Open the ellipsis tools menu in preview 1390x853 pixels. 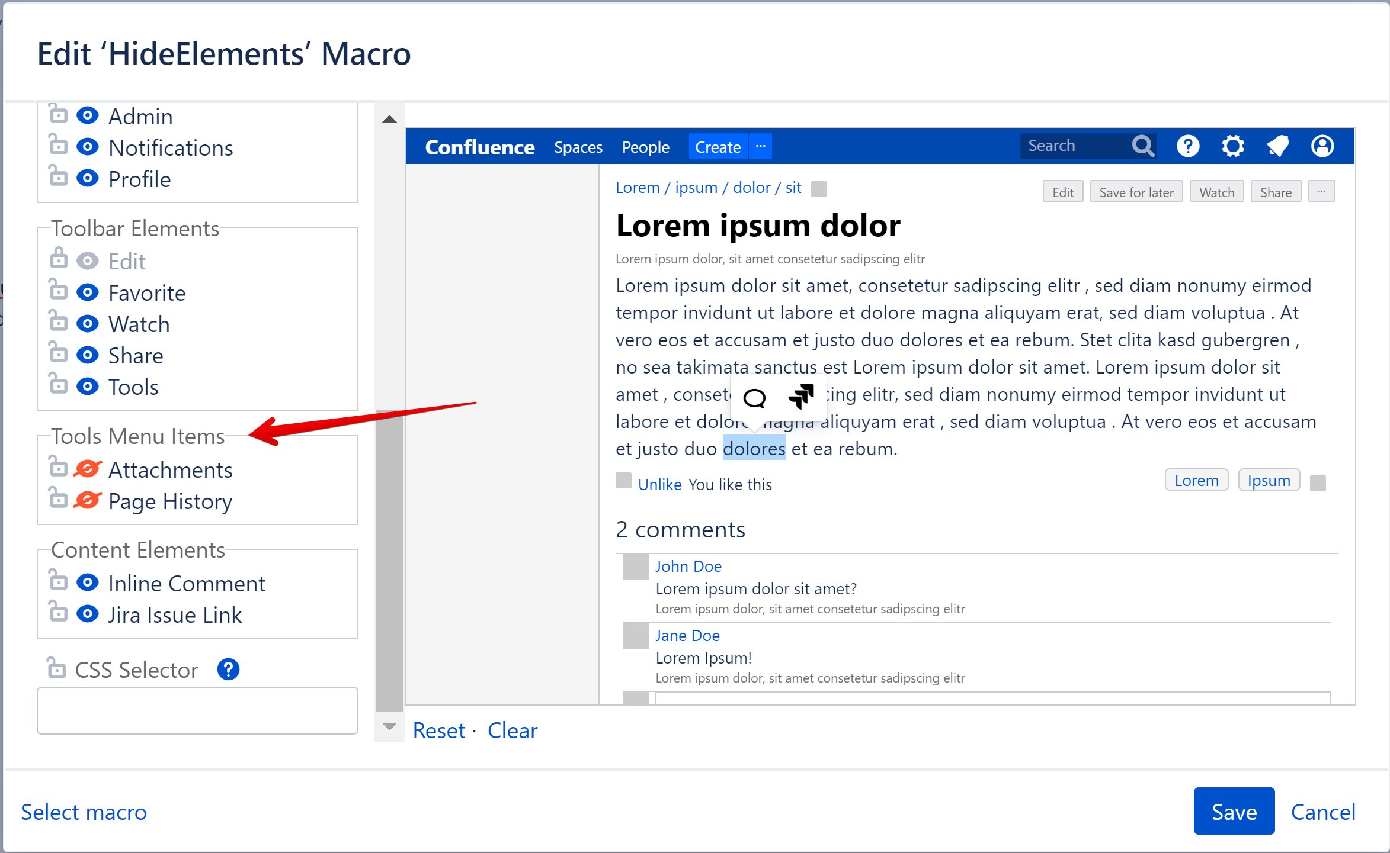click(1321, 192)
